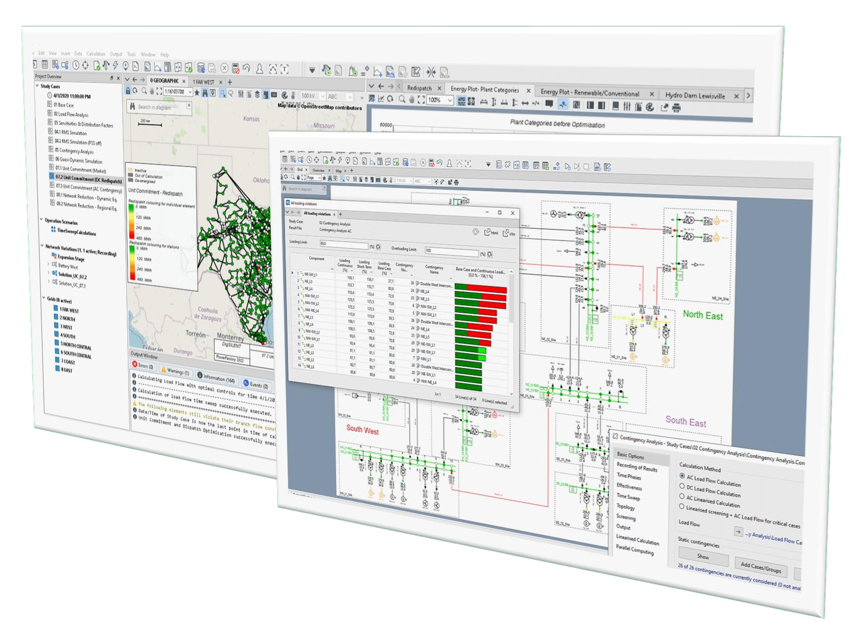Open the Calculation menu in back window
Viewport: 851px width, 630px height.
tap(96, 54)
